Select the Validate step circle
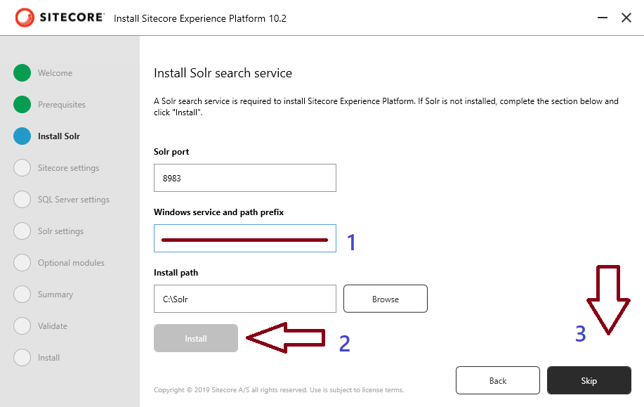 (x=20, y=325)
